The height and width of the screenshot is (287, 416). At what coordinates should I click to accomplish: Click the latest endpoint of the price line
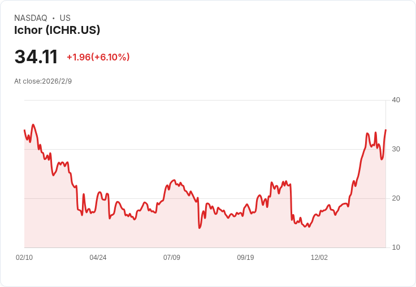pyautogui.click(x=385, y=130)
